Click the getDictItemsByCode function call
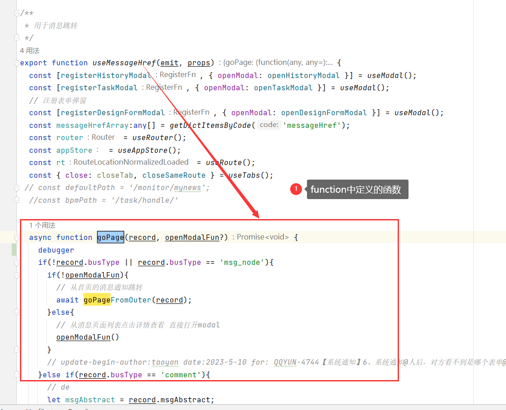The image size is (506, 410). click(212, 125)
